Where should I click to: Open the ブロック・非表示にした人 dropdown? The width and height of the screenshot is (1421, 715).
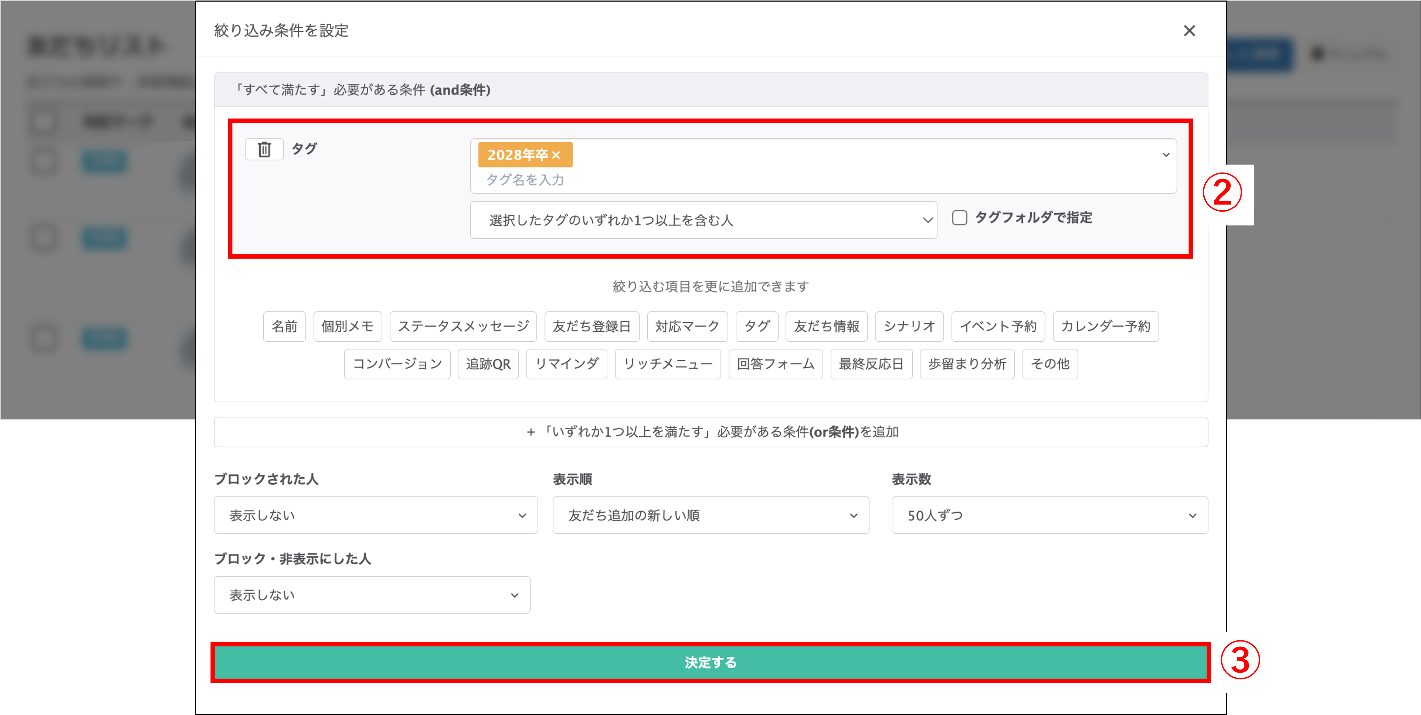[372, 595]
